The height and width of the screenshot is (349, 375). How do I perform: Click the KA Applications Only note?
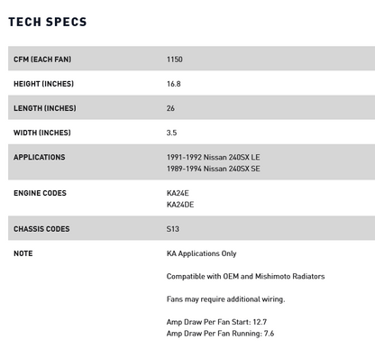202,253
